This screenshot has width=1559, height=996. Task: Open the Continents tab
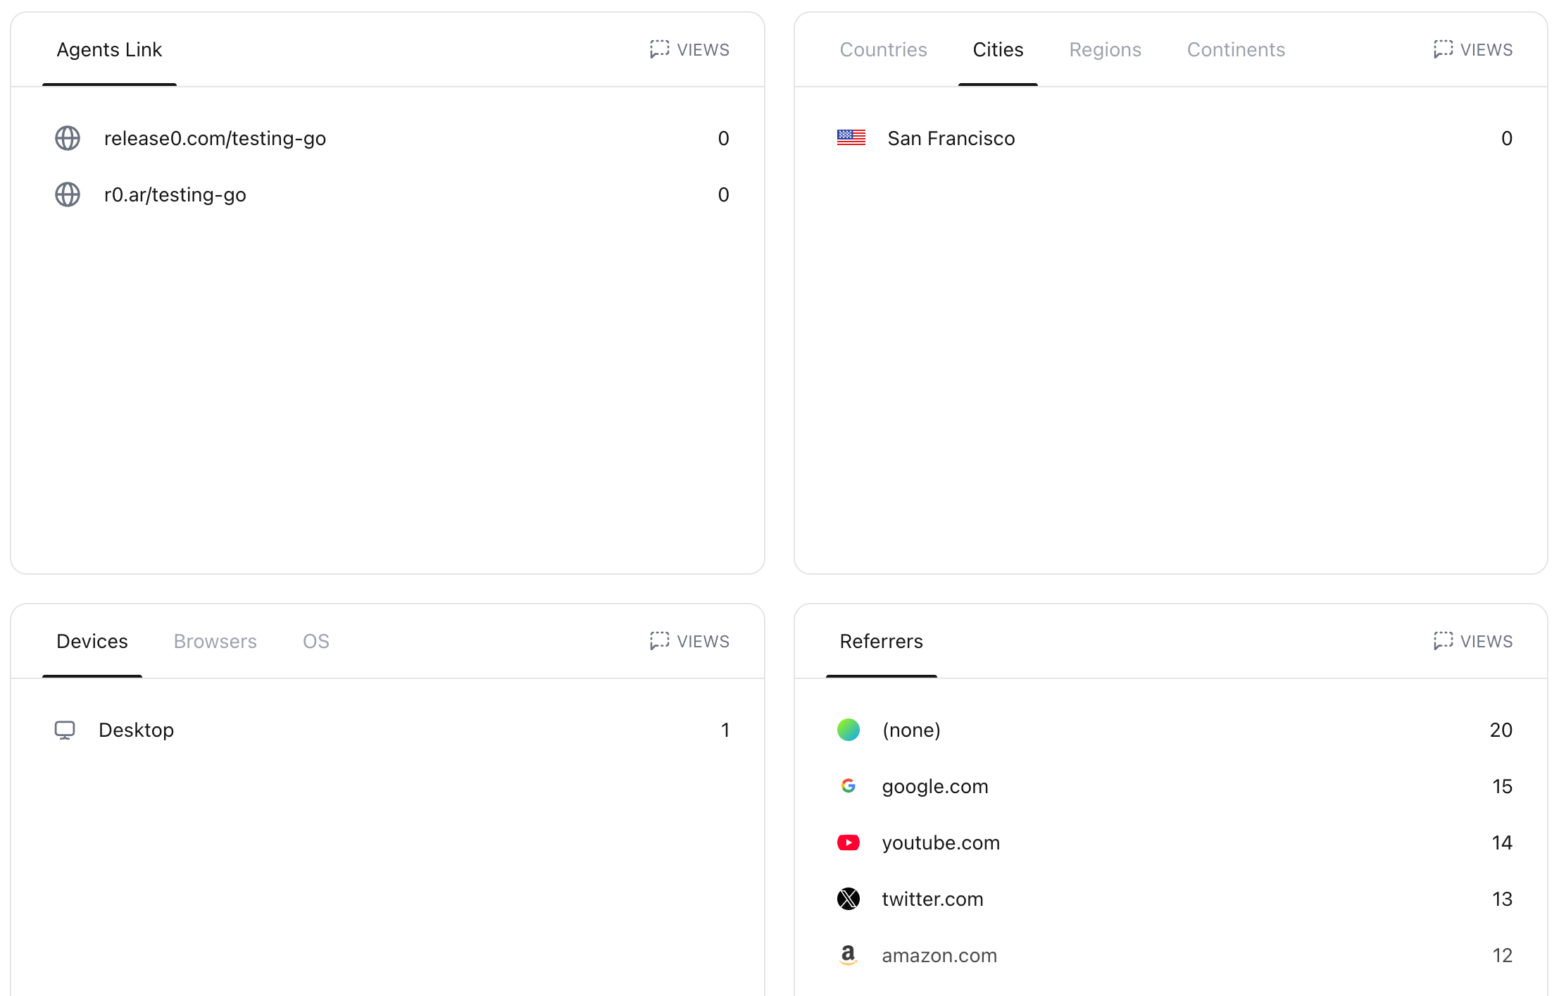(x=1236, y=50)
